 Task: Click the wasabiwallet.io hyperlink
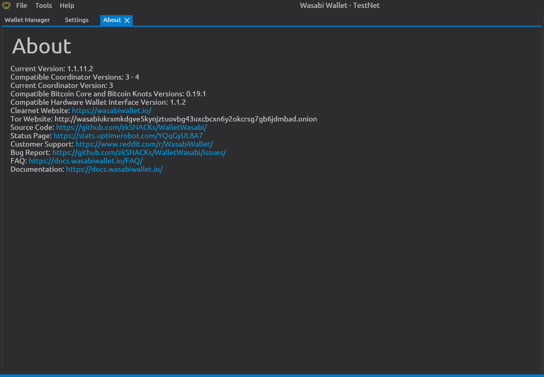(x=111, y=110)
